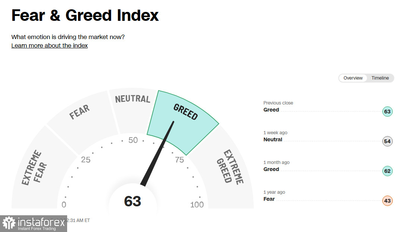Click the 1 month ago Greed label
The image size is (395, 232).
[271, 169]
